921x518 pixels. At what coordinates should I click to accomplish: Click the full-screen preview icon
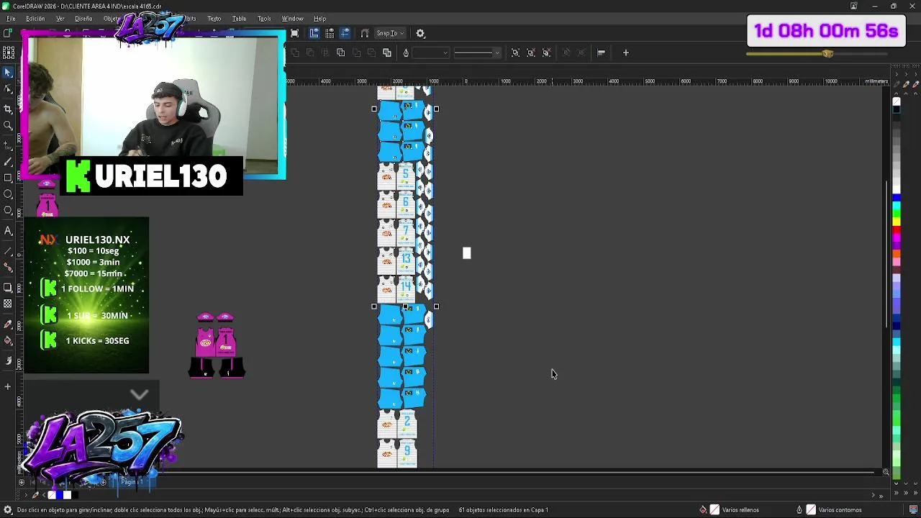click(294, 34)
